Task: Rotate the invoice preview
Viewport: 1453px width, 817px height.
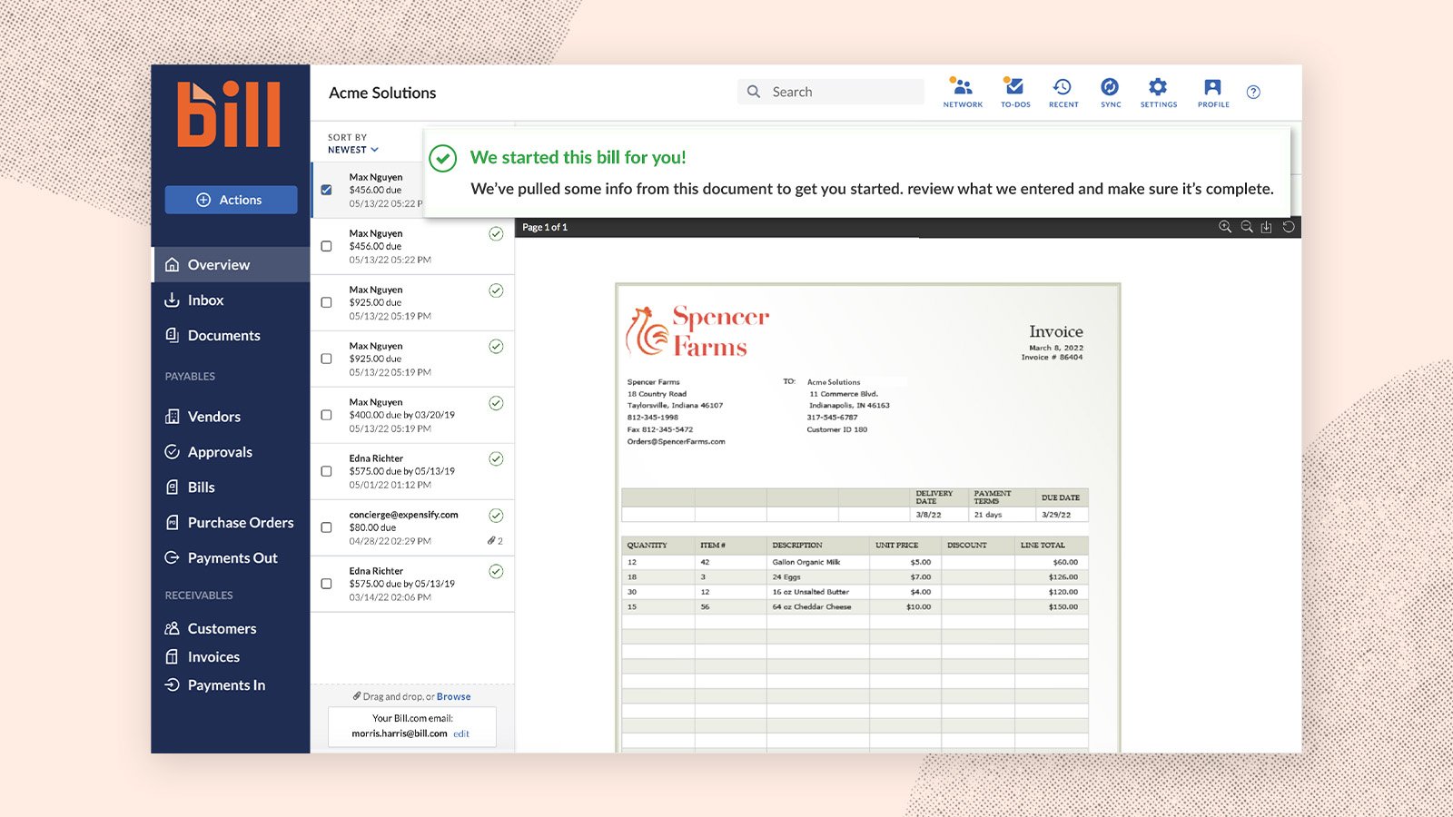Action: coord(1287,227)
